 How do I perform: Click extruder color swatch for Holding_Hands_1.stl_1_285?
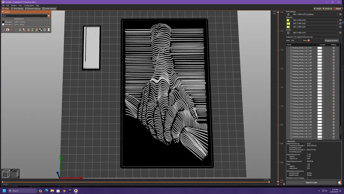tap(320, 54)
